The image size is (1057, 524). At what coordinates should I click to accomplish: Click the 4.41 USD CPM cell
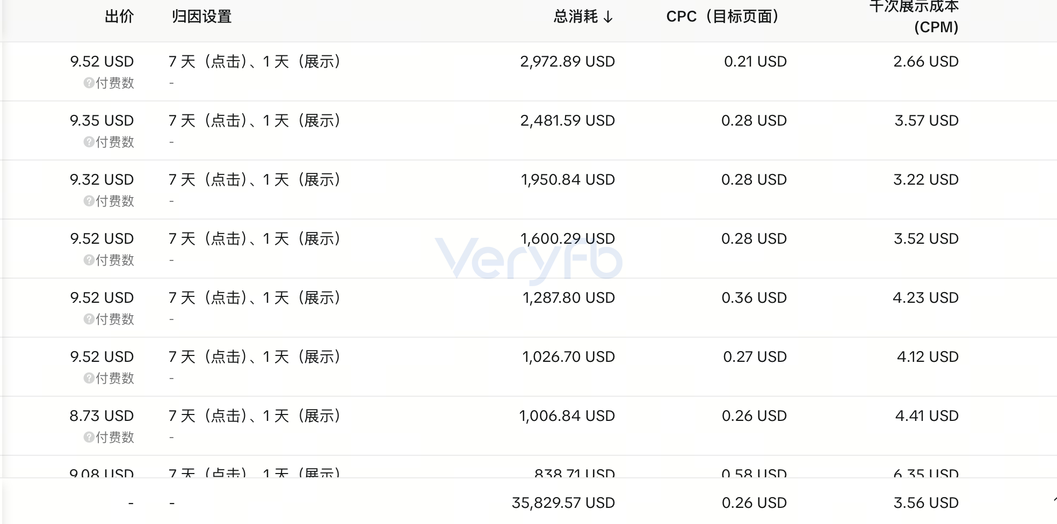click(927, 416)
